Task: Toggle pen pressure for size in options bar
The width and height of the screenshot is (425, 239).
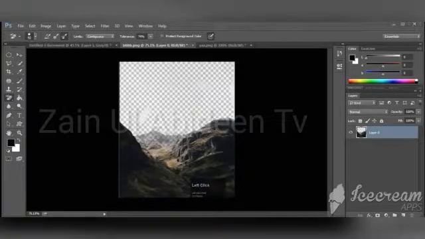Action: coord(211,37)
